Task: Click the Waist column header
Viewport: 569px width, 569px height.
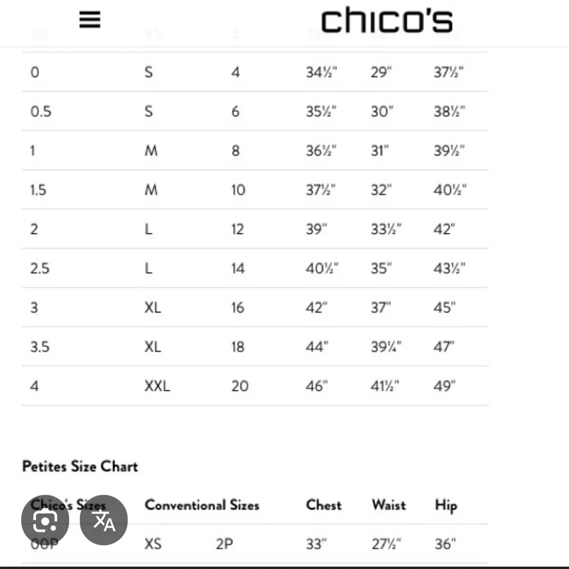Action: point(389,505)
